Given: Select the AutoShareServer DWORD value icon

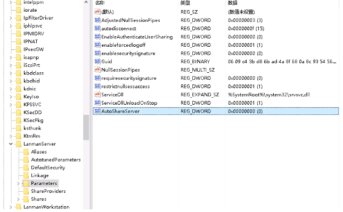Looking at the screenshot, I should click(x=97, y=111).
